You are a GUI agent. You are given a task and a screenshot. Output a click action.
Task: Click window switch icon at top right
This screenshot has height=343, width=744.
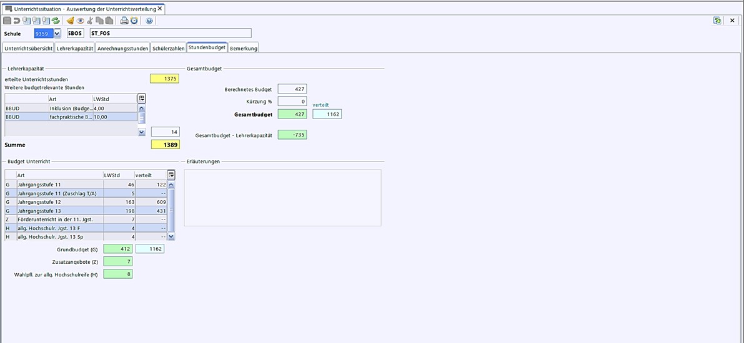pos(718,21)
